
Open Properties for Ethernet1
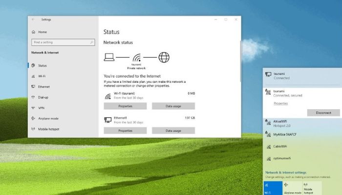(125, 131)
